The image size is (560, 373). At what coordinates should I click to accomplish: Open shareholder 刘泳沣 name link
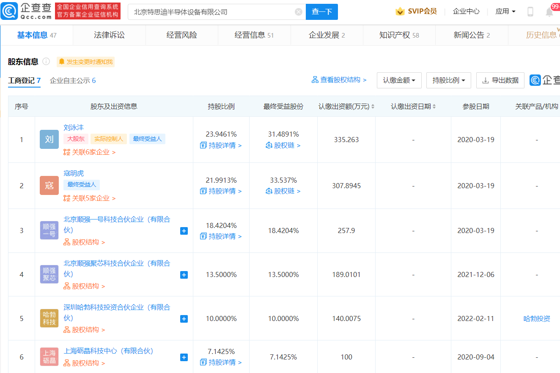click(74, 127)
